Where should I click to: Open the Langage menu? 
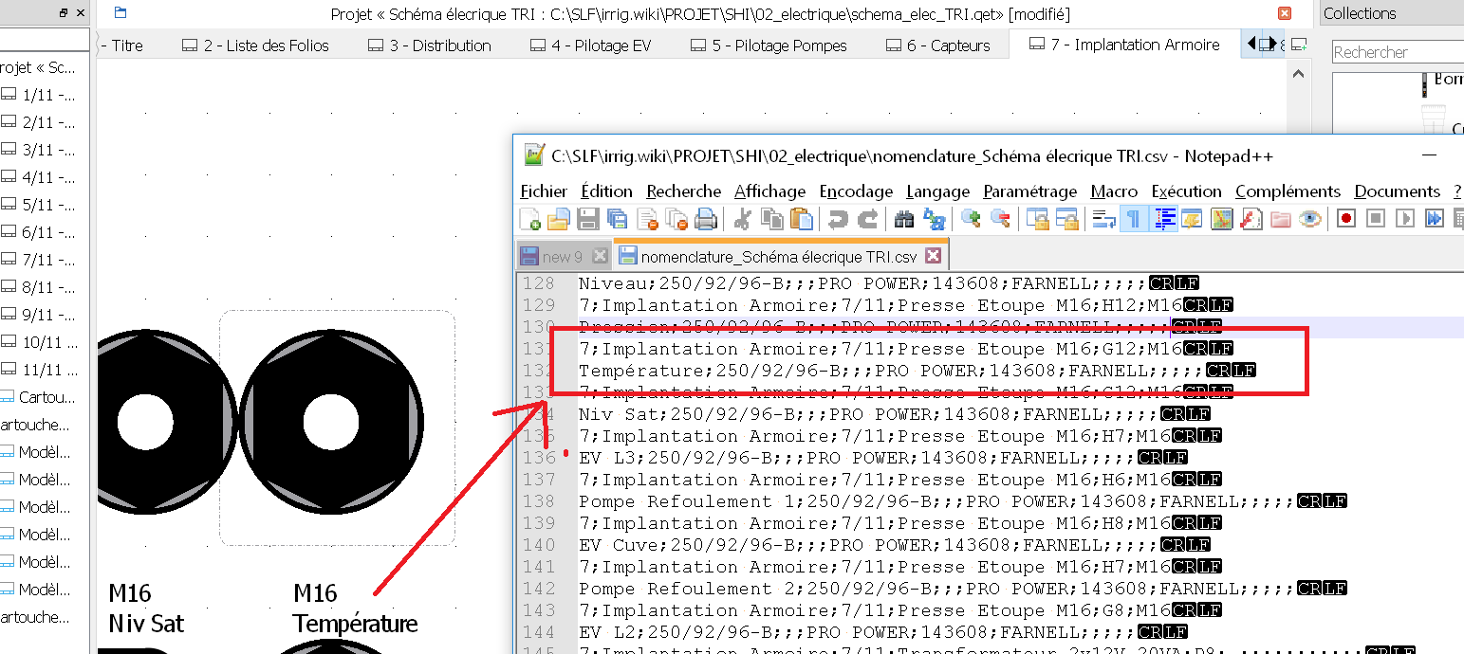click(x=937, y=191)
